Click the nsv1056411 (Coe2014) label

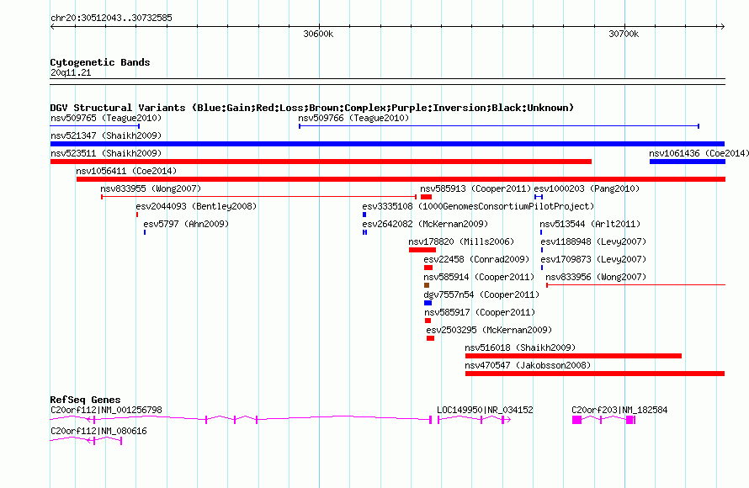(x=126, y=171)
